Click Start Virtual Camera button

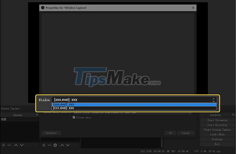[217, 130]
